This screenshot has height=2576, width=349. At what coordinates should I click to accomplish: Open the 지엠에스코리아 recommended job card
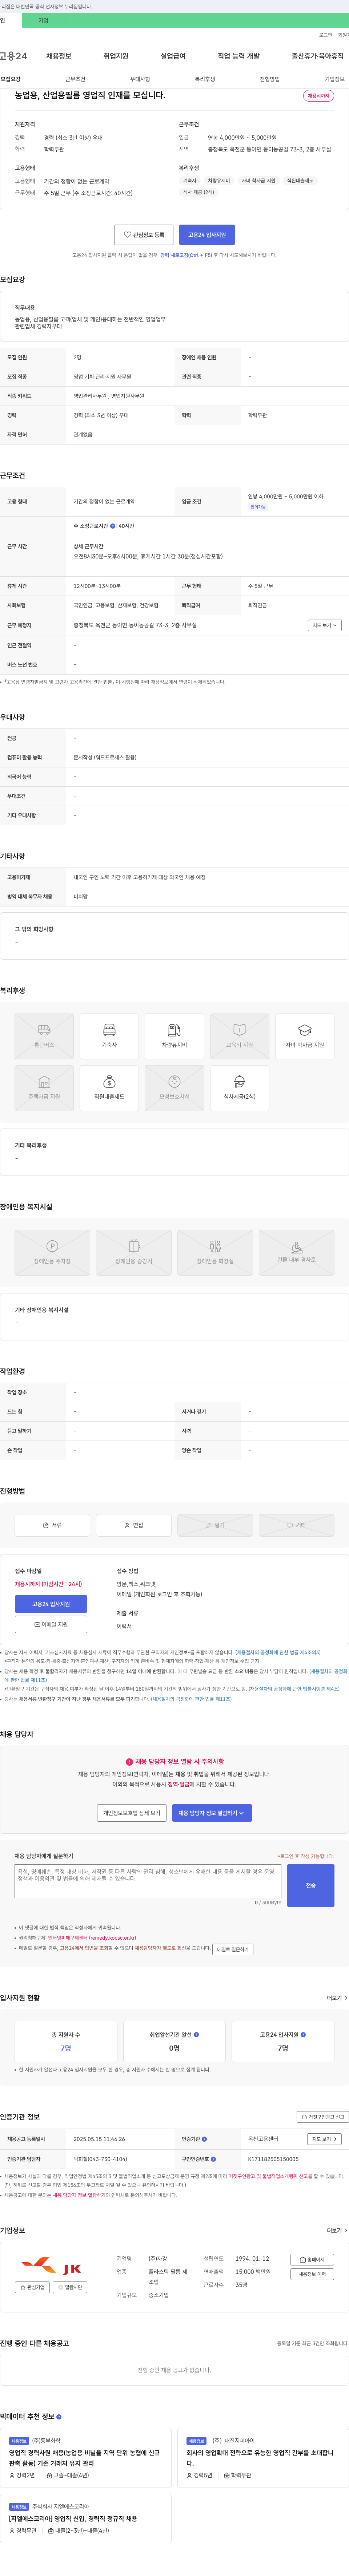point(86,2519)
